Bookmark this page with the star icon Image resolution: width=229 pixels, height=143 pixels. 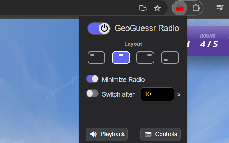pyautogui.click(x=157, y=8)
